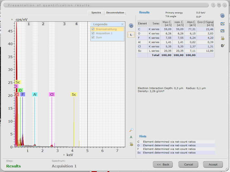Viewport: 230px width, 172px height.
Task: Toggle the Sum legend checkbox
Action: tap(93, 37)
